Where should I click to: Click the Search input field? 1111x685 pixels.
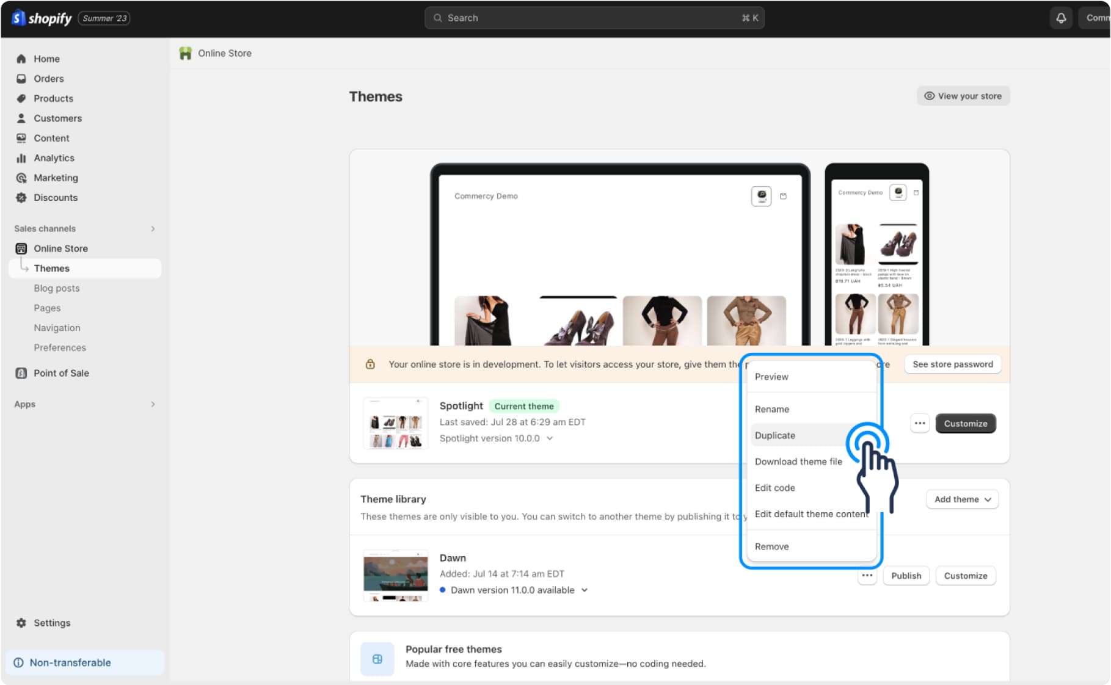(x=594, y=18)
